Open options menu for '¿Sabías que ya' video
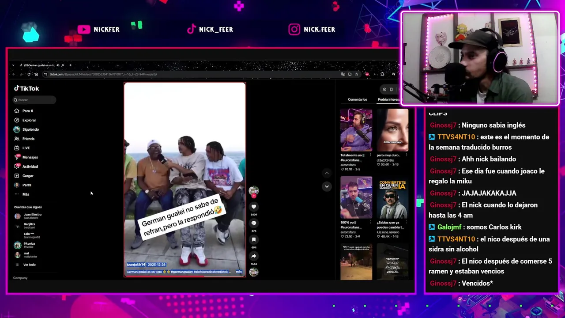This screenshot has height=318, width=565. 407,222
